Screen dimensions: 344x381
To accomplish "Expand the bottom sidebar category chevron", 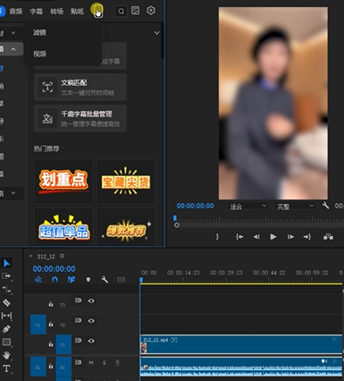I will pyautogui.click(x=13, y=193).
